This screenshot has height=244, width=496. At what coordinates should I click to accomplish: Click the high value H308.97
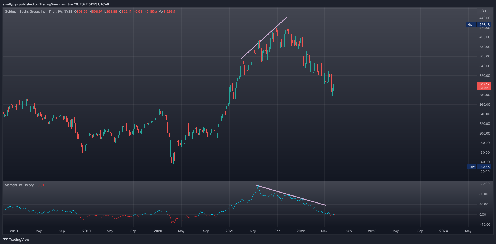96,12
